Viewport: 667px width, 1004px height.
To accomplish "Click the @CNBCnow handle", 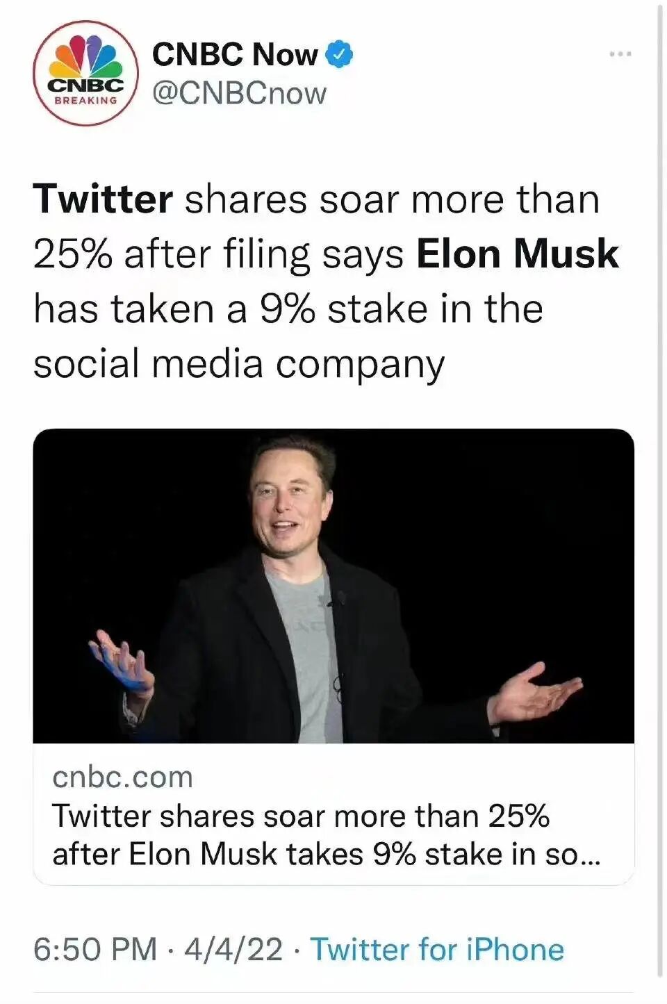I will point(239,93).
